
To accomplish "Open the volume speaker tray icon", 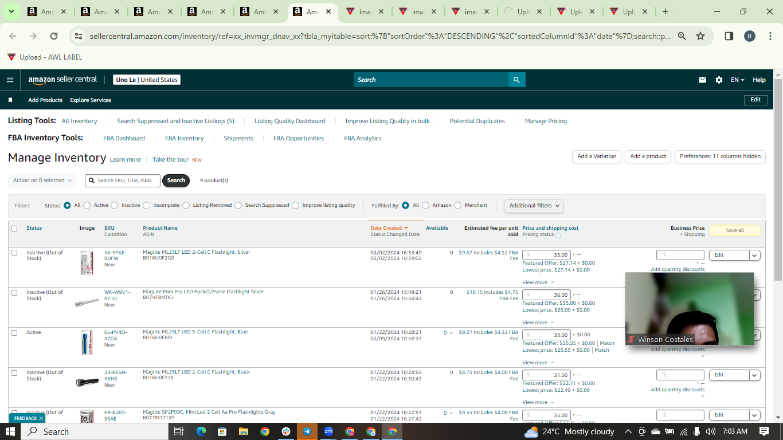I will click(x=711, y=431).
